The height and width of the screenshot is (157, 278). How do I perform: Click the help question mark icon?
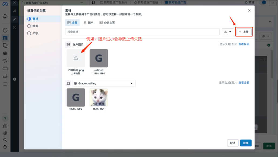(x=5, y=119)
